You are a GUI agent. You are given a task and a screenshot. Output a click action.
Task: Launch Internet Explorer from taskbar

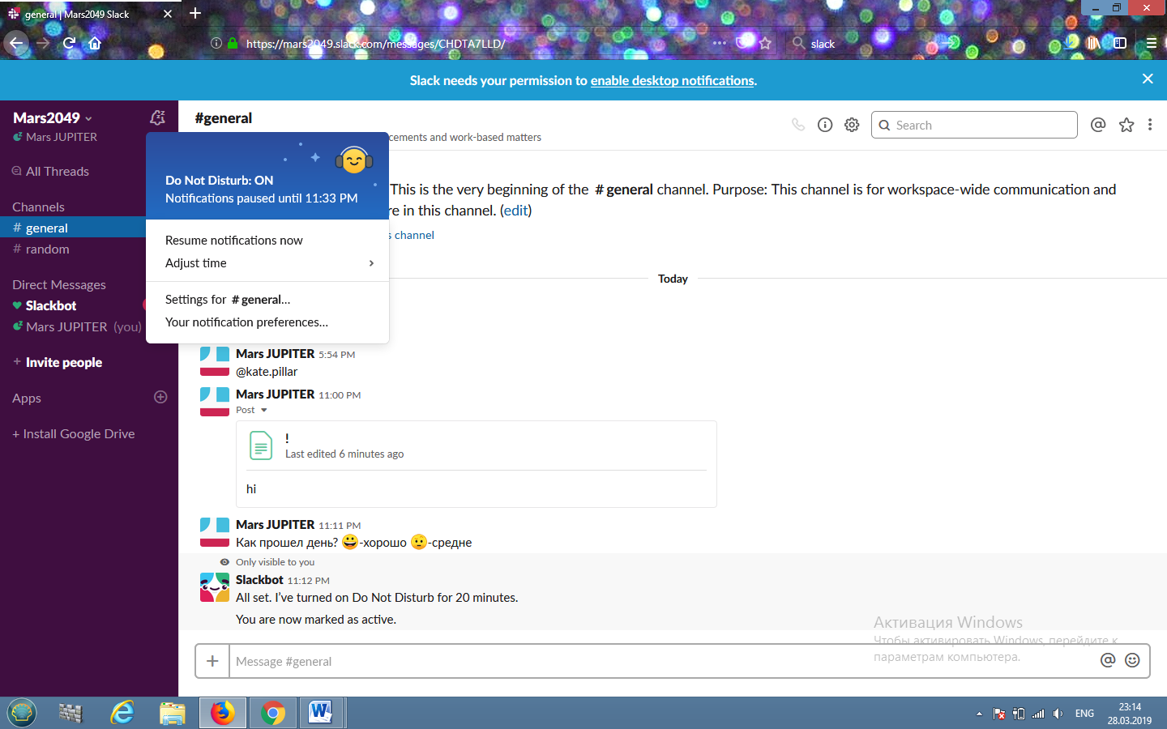pos(122,713)
